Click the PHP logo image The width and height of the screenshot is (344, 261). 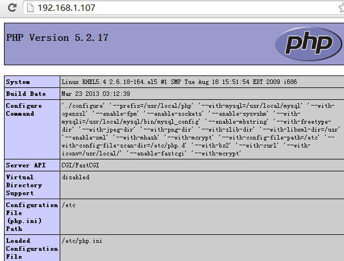307,44
